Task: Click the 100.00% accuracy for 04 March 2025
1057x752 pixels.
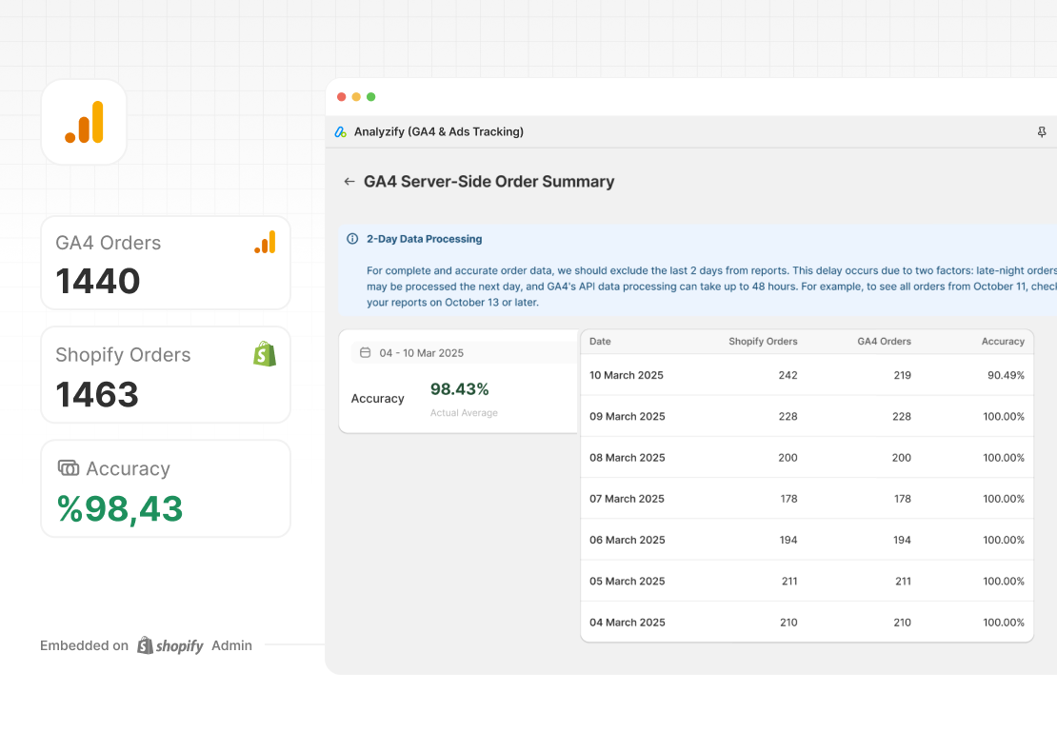Action: click(x=1004, y=623)
